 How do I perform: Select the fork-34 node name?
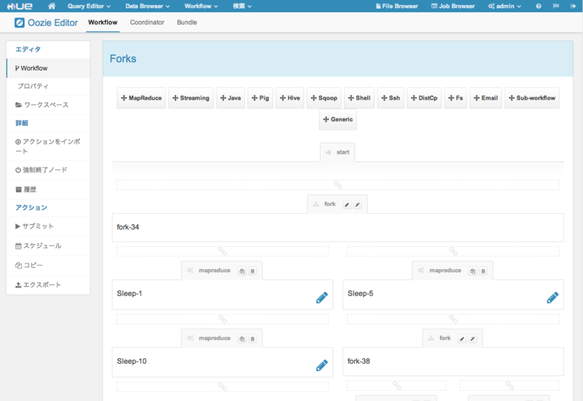click(128, 227)
